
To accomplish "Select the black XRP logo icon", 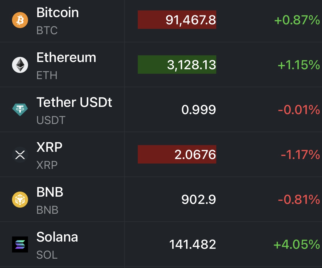I will coord(20,155).
